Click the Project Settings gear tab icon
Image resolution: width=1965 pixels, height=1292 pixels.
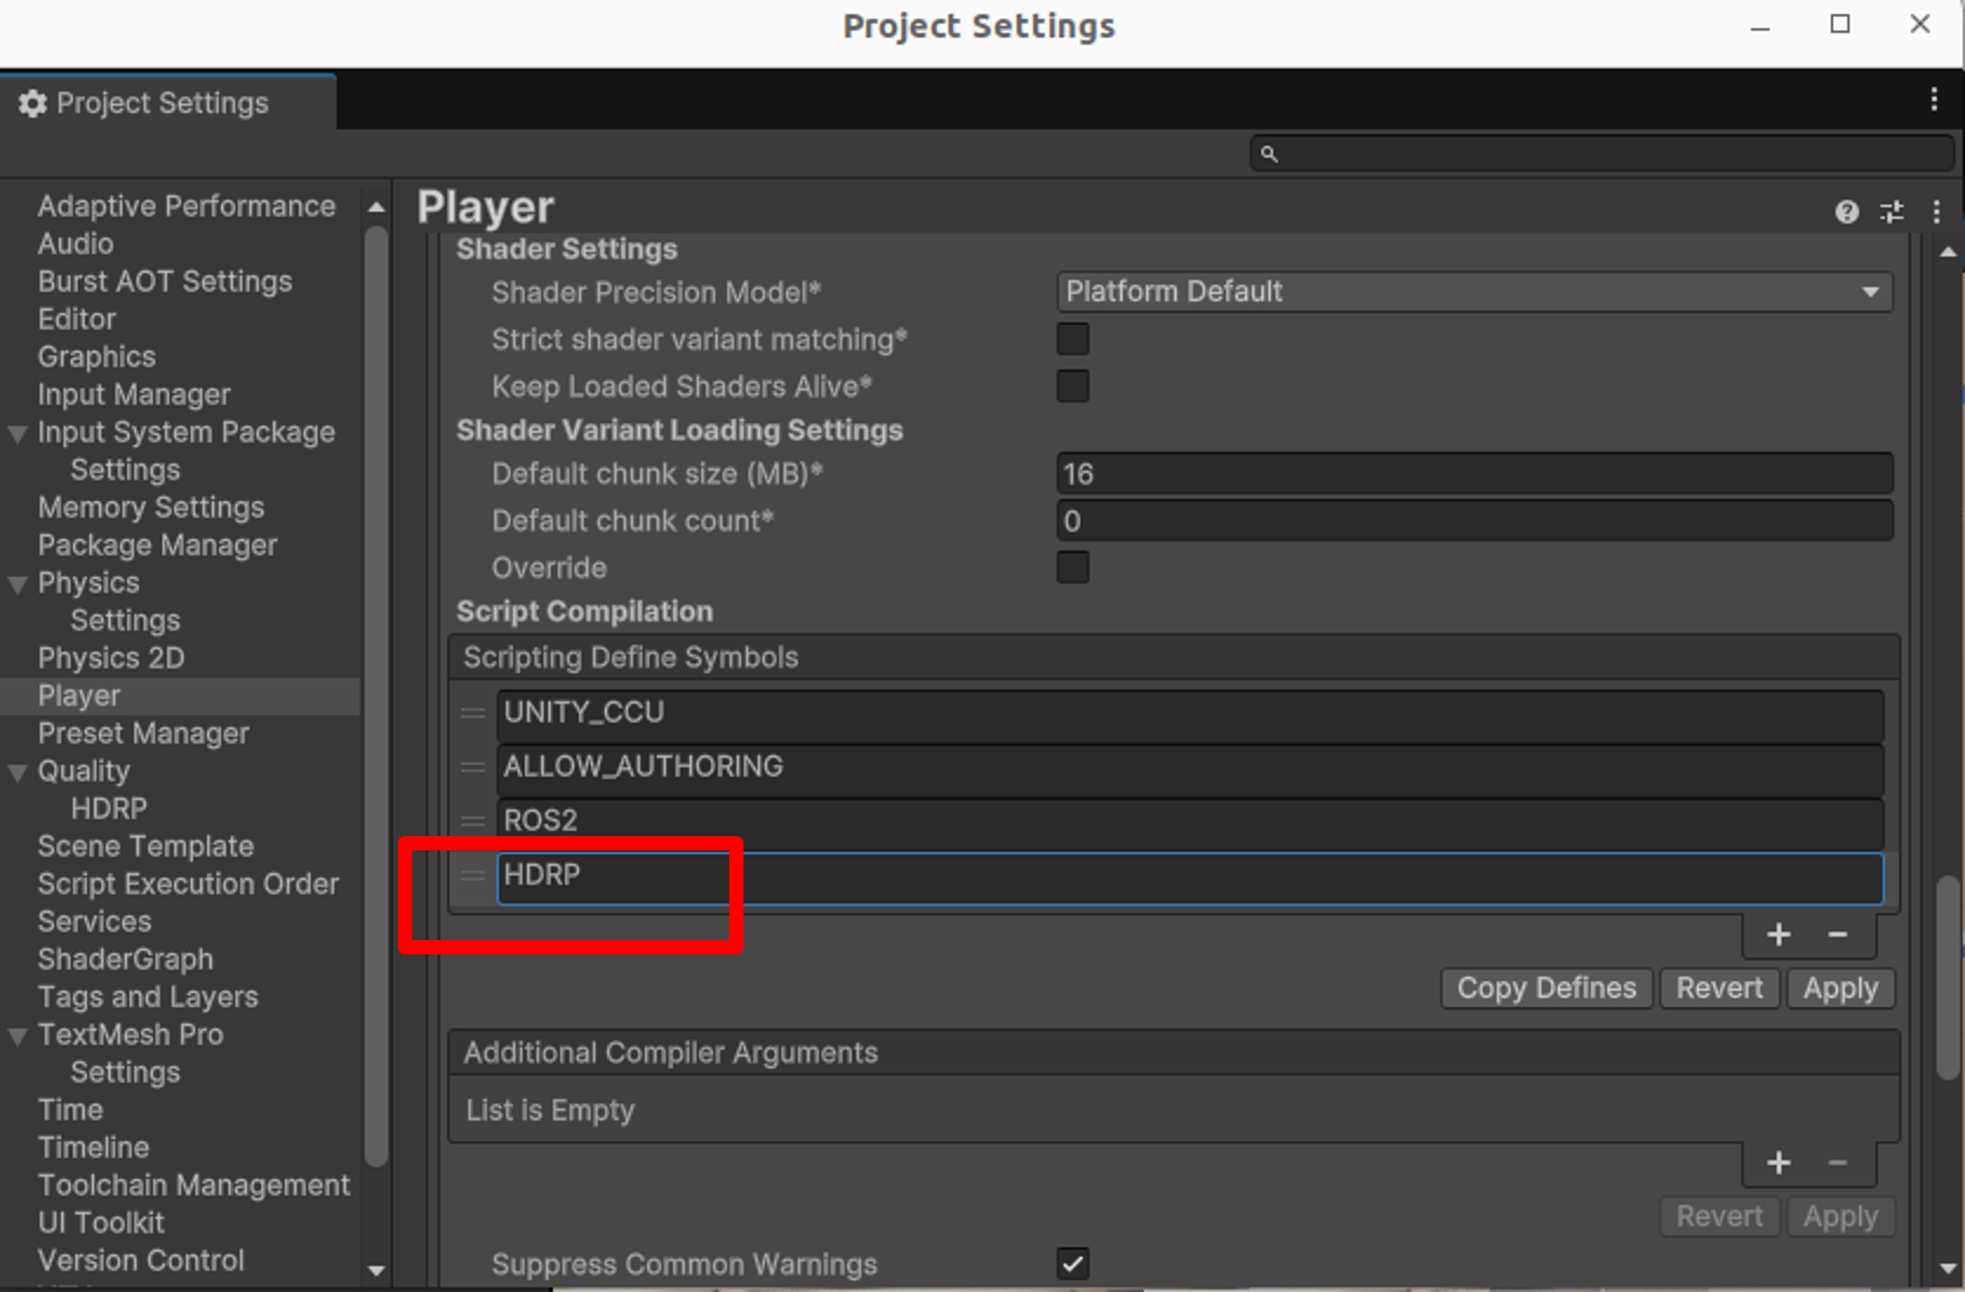(x=32, y=104)
